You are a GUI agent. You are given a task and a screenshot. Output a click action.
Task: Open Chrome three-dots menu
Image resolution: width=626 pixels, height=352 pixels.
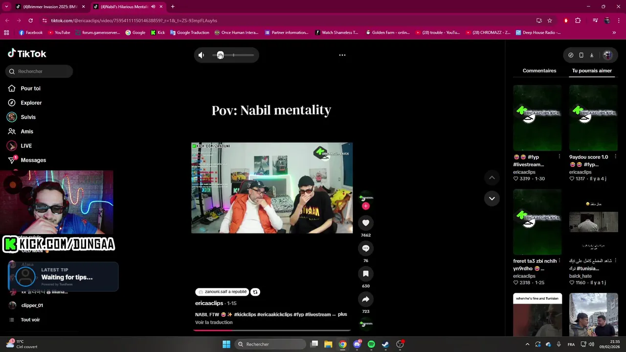(x=619, y=21)
